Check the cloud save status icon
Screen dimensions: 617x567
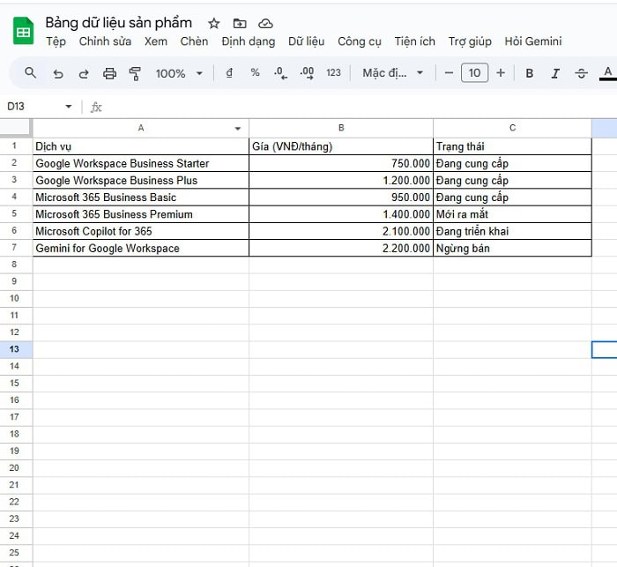[265, 24]
